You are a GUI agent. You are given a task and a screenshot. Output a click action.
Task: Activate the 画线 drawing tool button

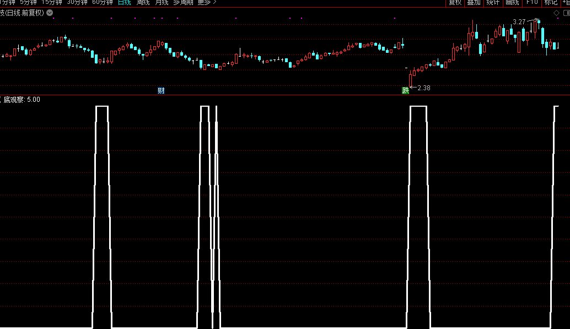512,2
